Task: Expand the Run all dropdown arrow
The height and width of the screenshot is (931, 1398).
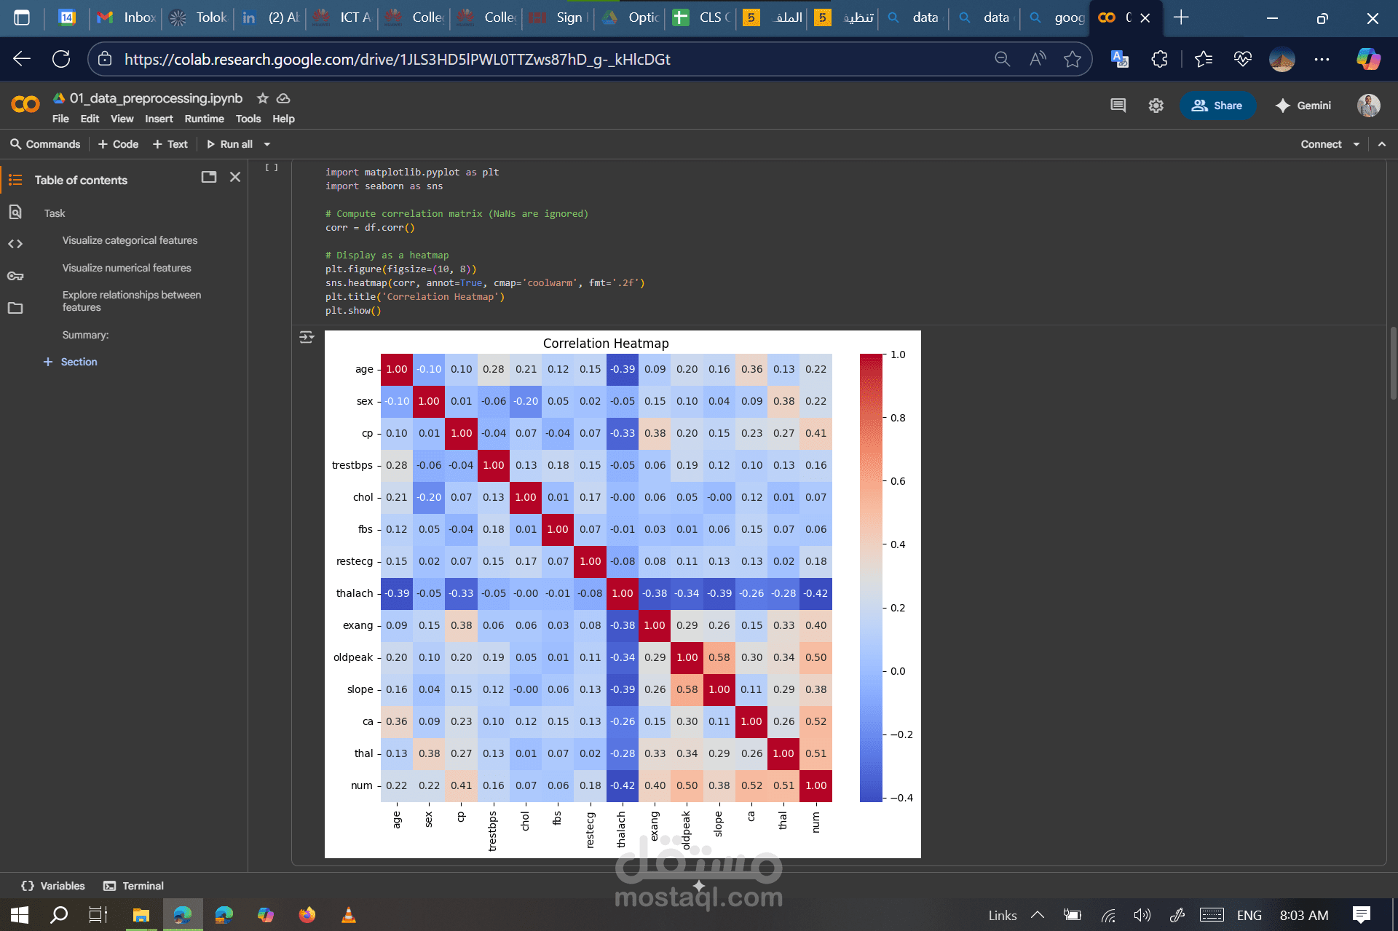Action: pyautogui.click(x=267, y=144)
